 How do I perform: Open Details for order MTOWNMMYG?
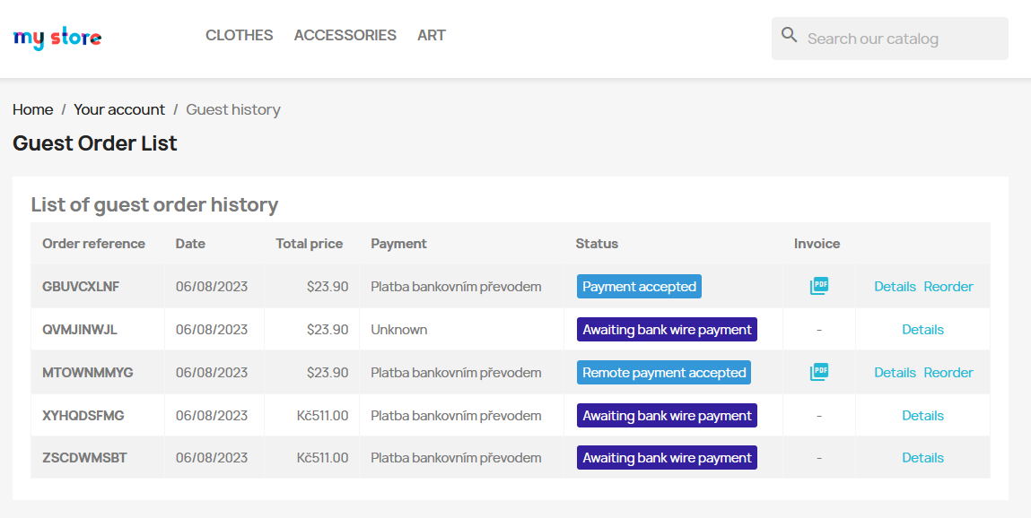tap(895, 373)
